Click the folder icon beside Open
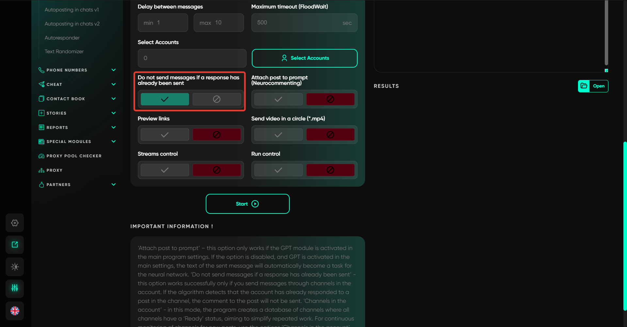Image resolution: width=627 pixels, height=327 pixels. [x=584, y=86]
